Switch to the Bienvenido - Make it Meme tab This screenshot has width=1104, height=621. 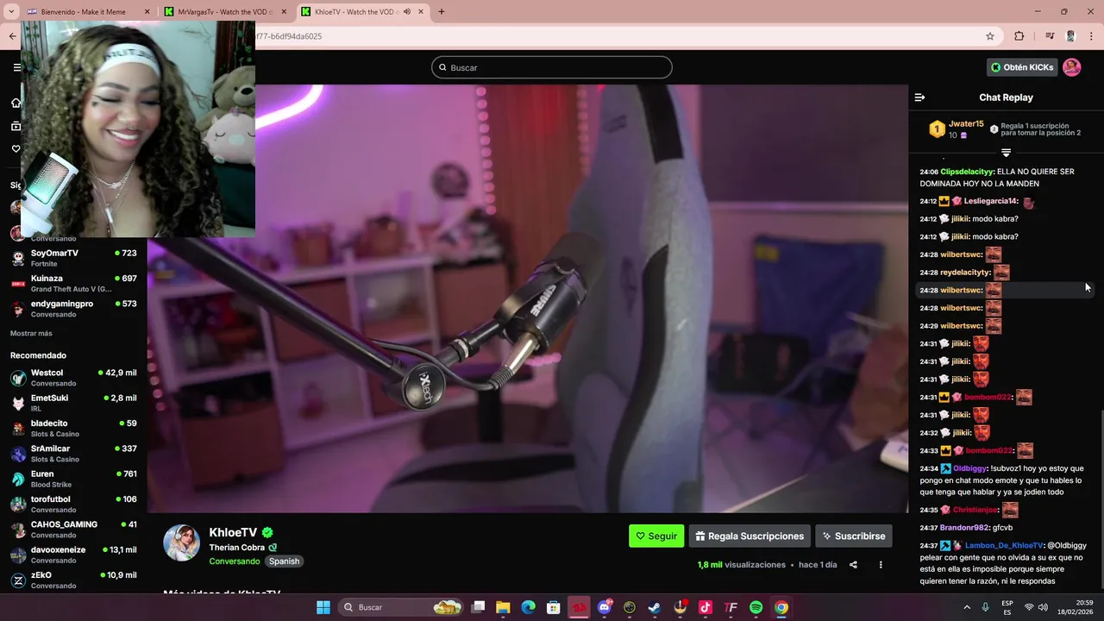tap(83, 12)
